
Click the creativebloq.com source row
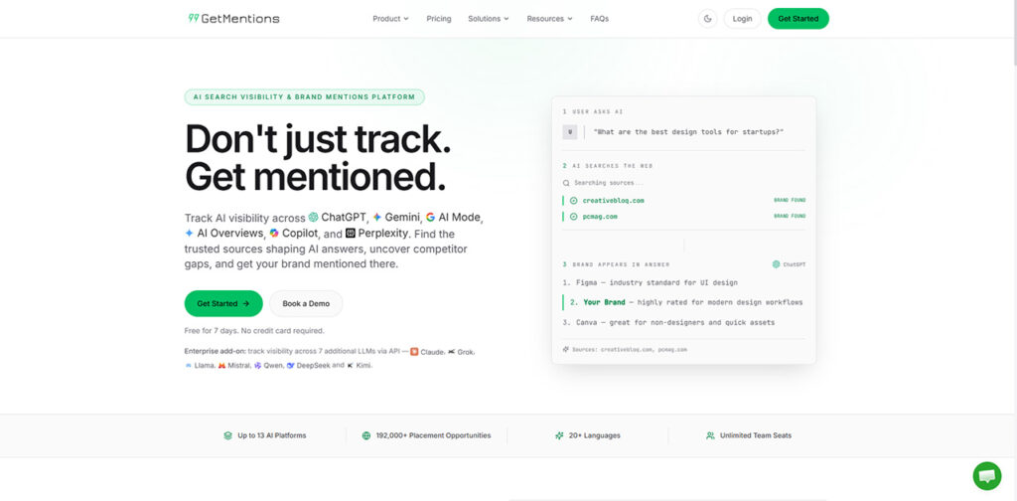click(683, 201)
